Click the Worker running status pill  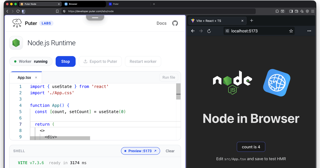pos(30,61)
